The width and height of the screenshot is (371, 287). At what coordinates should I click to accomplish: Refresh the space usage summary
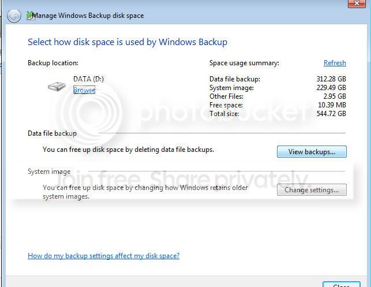coord(335,63)
